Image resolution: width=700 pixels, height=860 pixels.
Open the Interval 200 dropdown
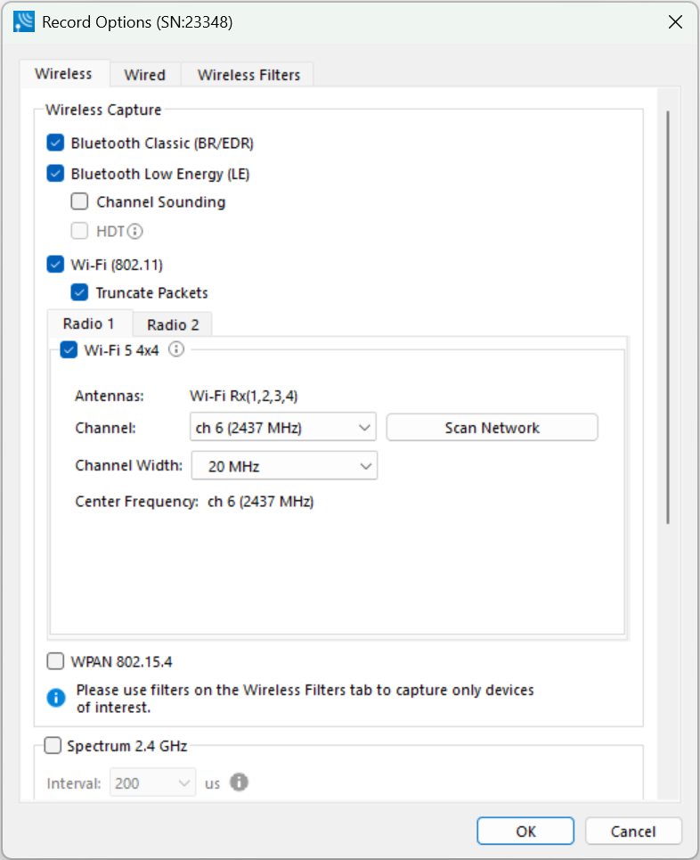coord(153,782)
